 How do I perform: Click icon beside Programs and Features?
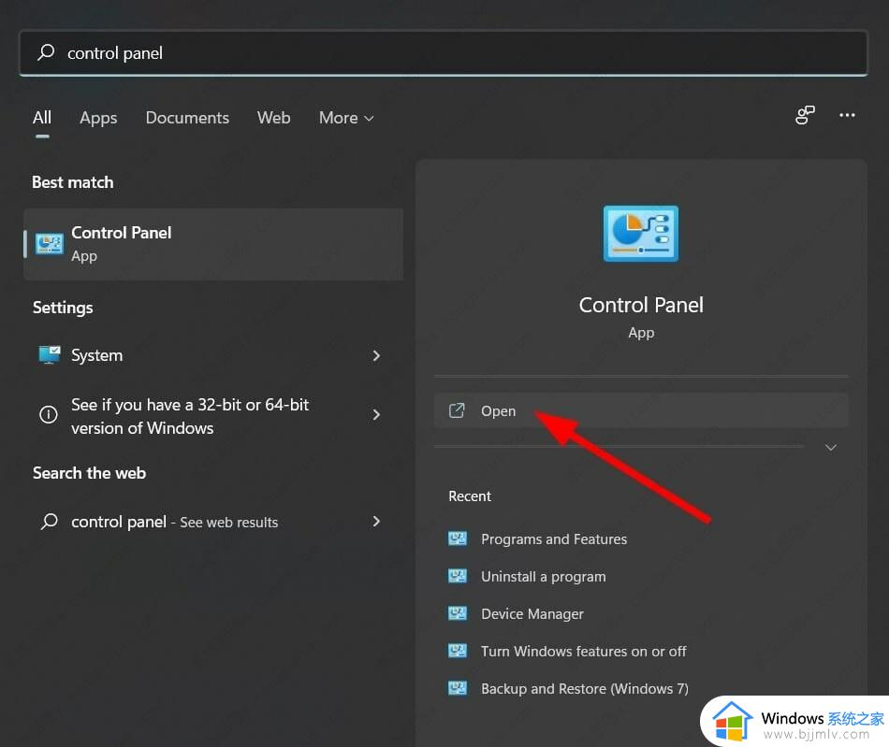tap(458, 538)
